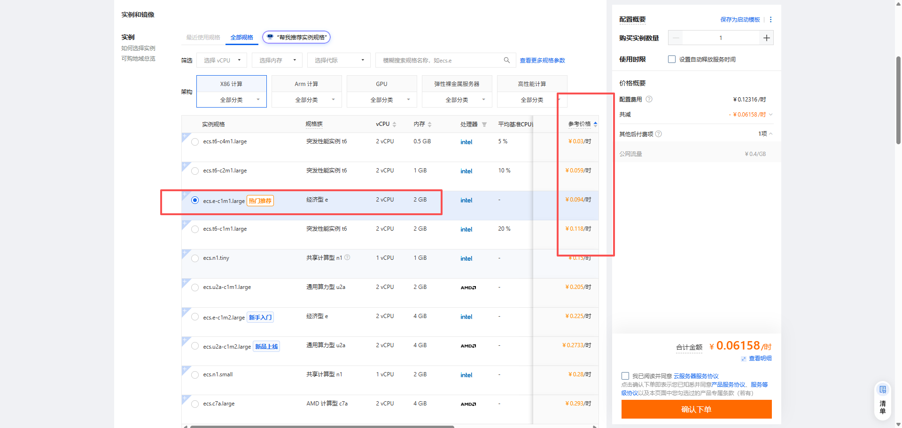Click 保存为启动模板 link

pos(740,20)
